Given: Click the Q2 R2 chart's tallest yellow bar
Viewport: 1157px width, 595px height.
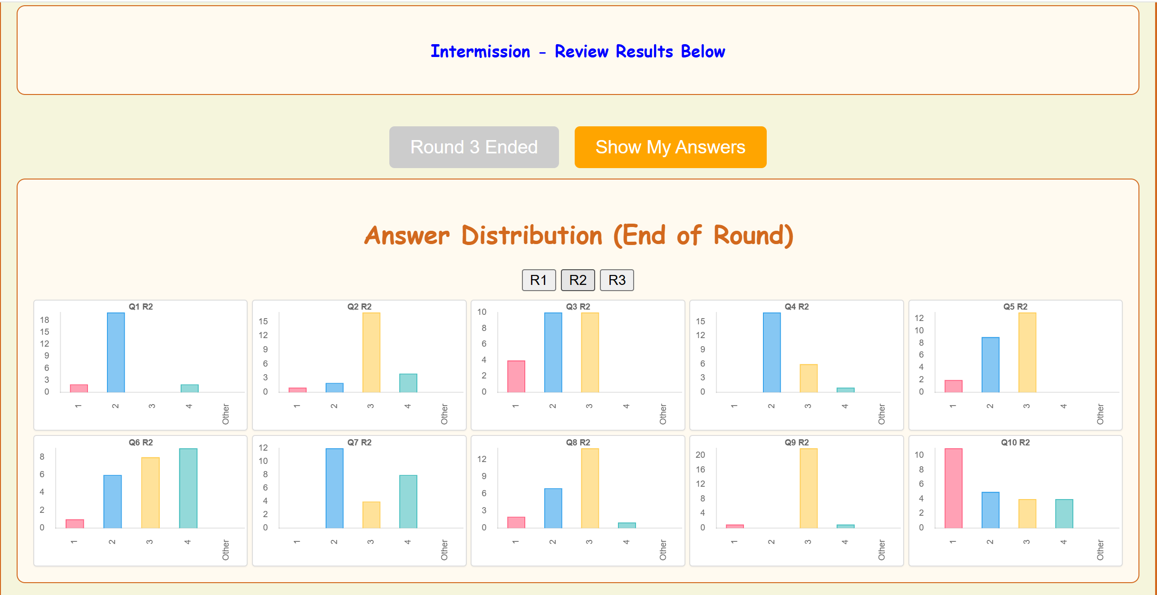Looking at the screenshot, I should tap(371, 352).
